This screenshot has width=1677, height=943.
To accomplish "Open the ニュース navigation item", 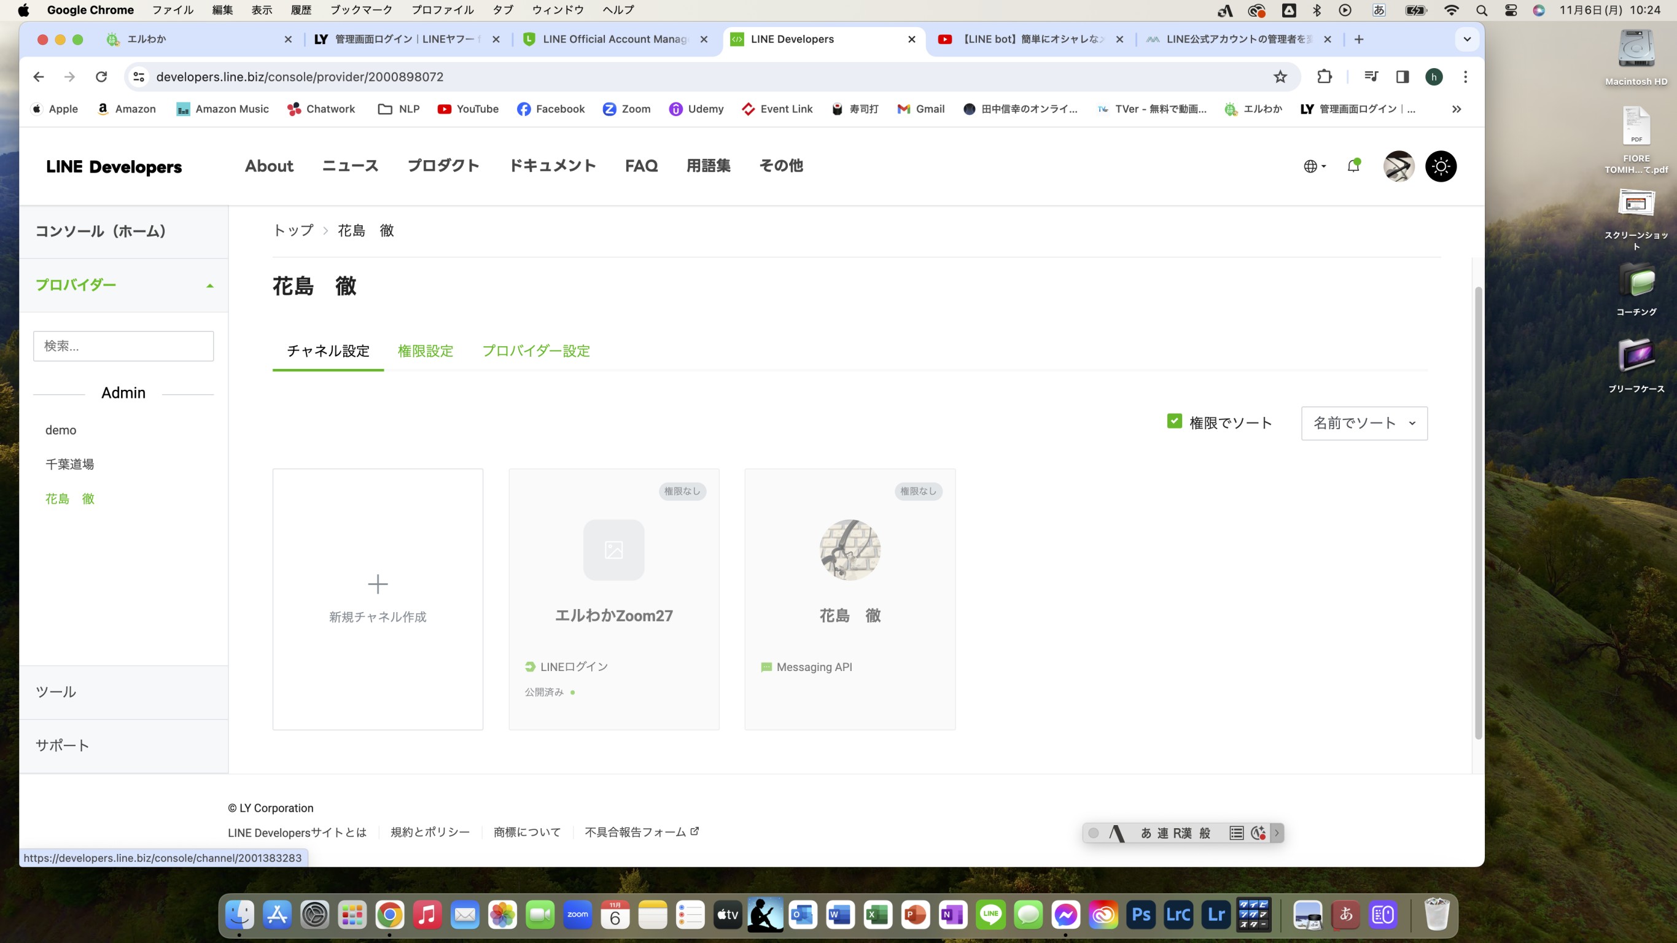I will coord(350,166).
